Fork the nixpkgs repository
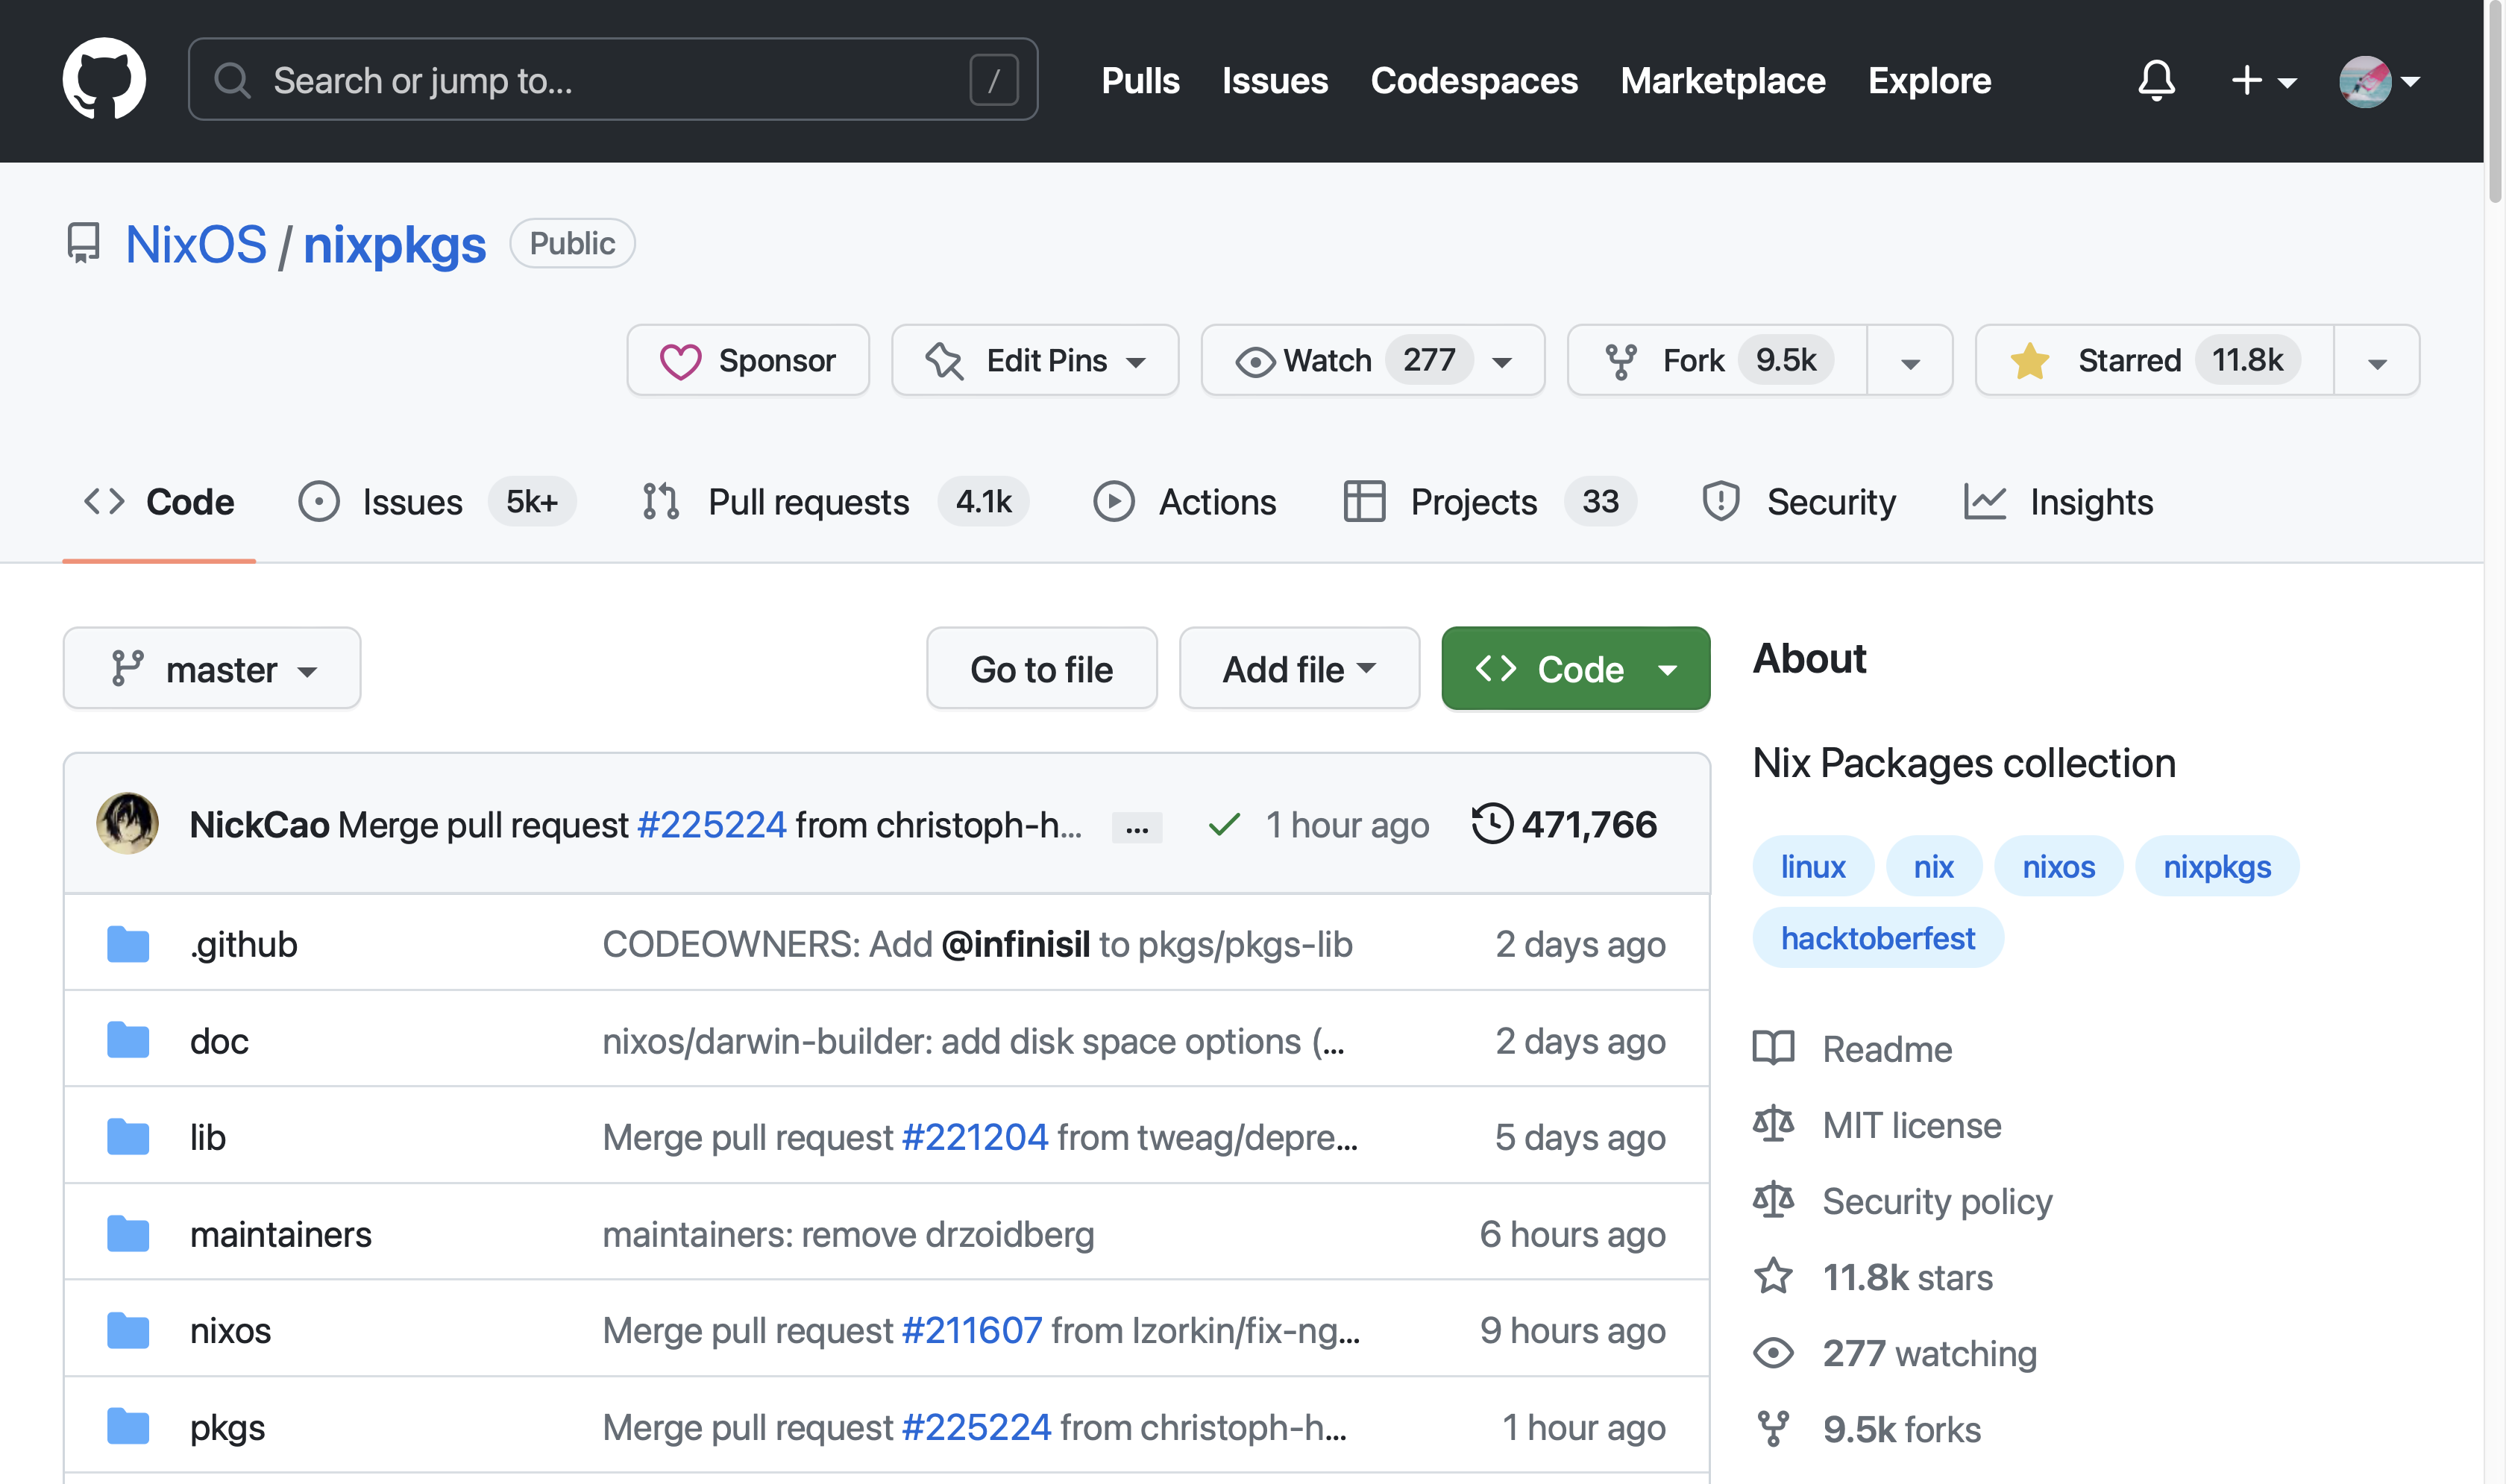This screenshot has height=1484, width=2506. [1717, 360]
